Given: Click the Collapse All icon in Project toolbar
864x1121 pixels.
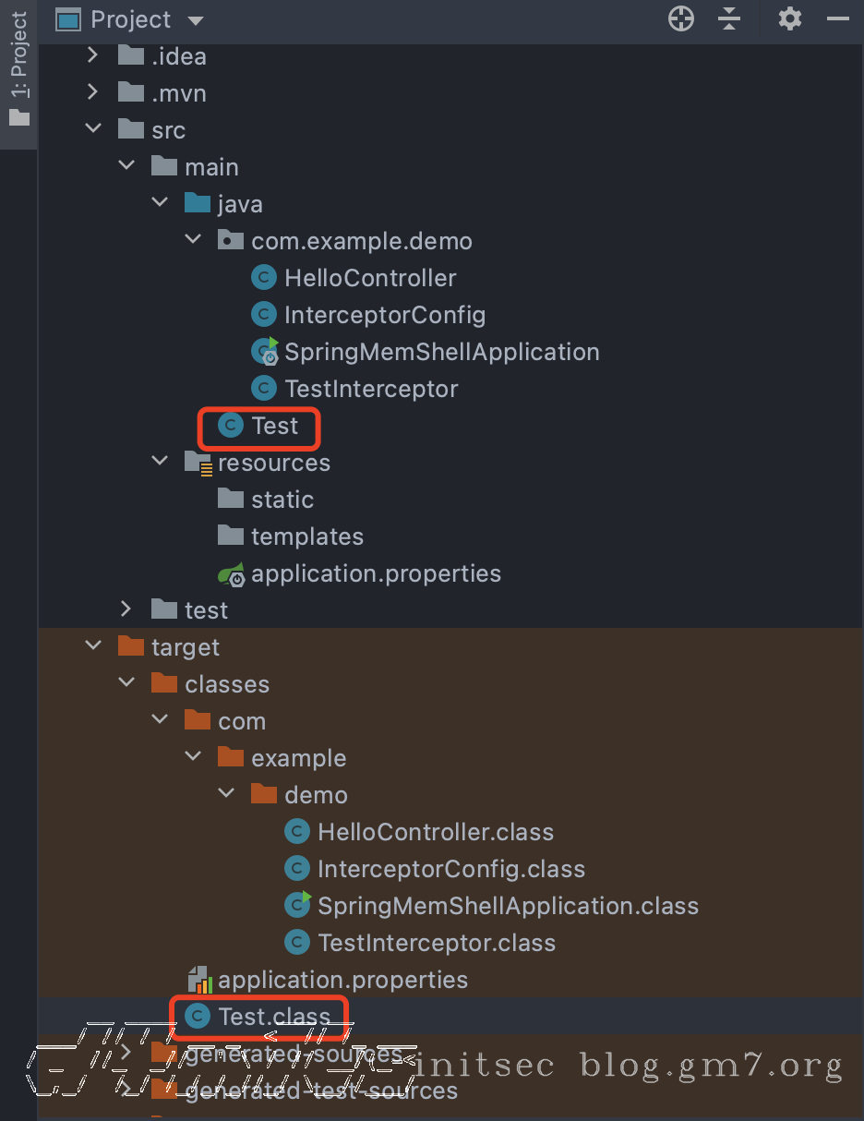Looking at the screenshot, I should 729,18.
